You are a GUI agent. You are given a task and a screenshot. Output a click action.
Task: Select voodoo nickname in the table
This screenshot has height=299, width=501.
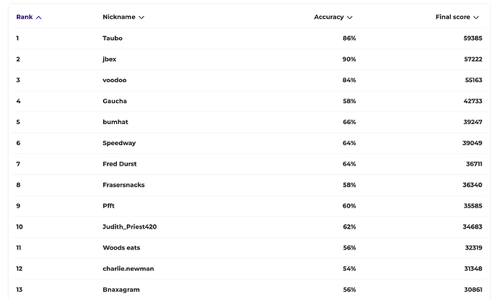click(115, 80)
